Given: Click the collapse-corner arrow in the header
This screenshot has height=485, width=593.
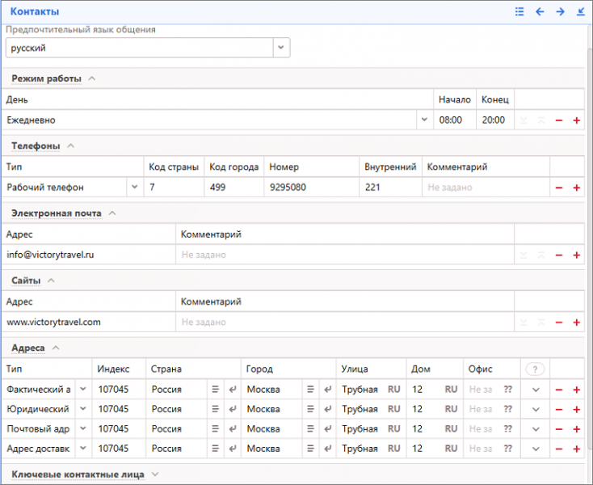Looking at the screenshot, I should [580, 12].
